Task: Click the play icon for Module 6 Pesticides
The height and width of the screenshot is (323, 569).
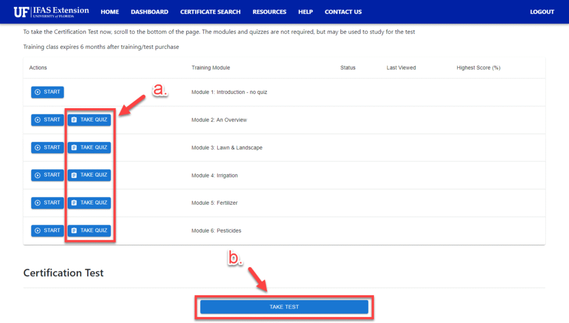Action: [x=38, y=231]
